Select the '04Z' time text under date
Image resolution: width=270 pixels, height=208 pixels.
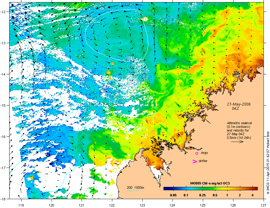[235, 109]
